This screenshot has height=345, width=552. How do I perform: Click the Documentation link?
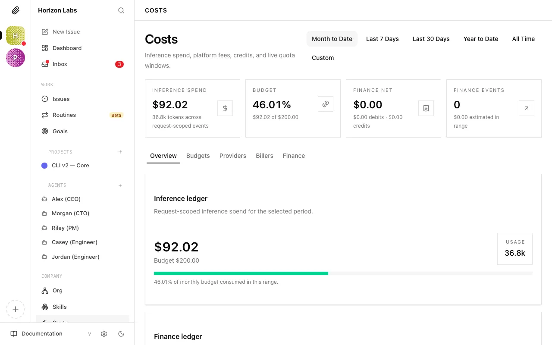[42, 334]
